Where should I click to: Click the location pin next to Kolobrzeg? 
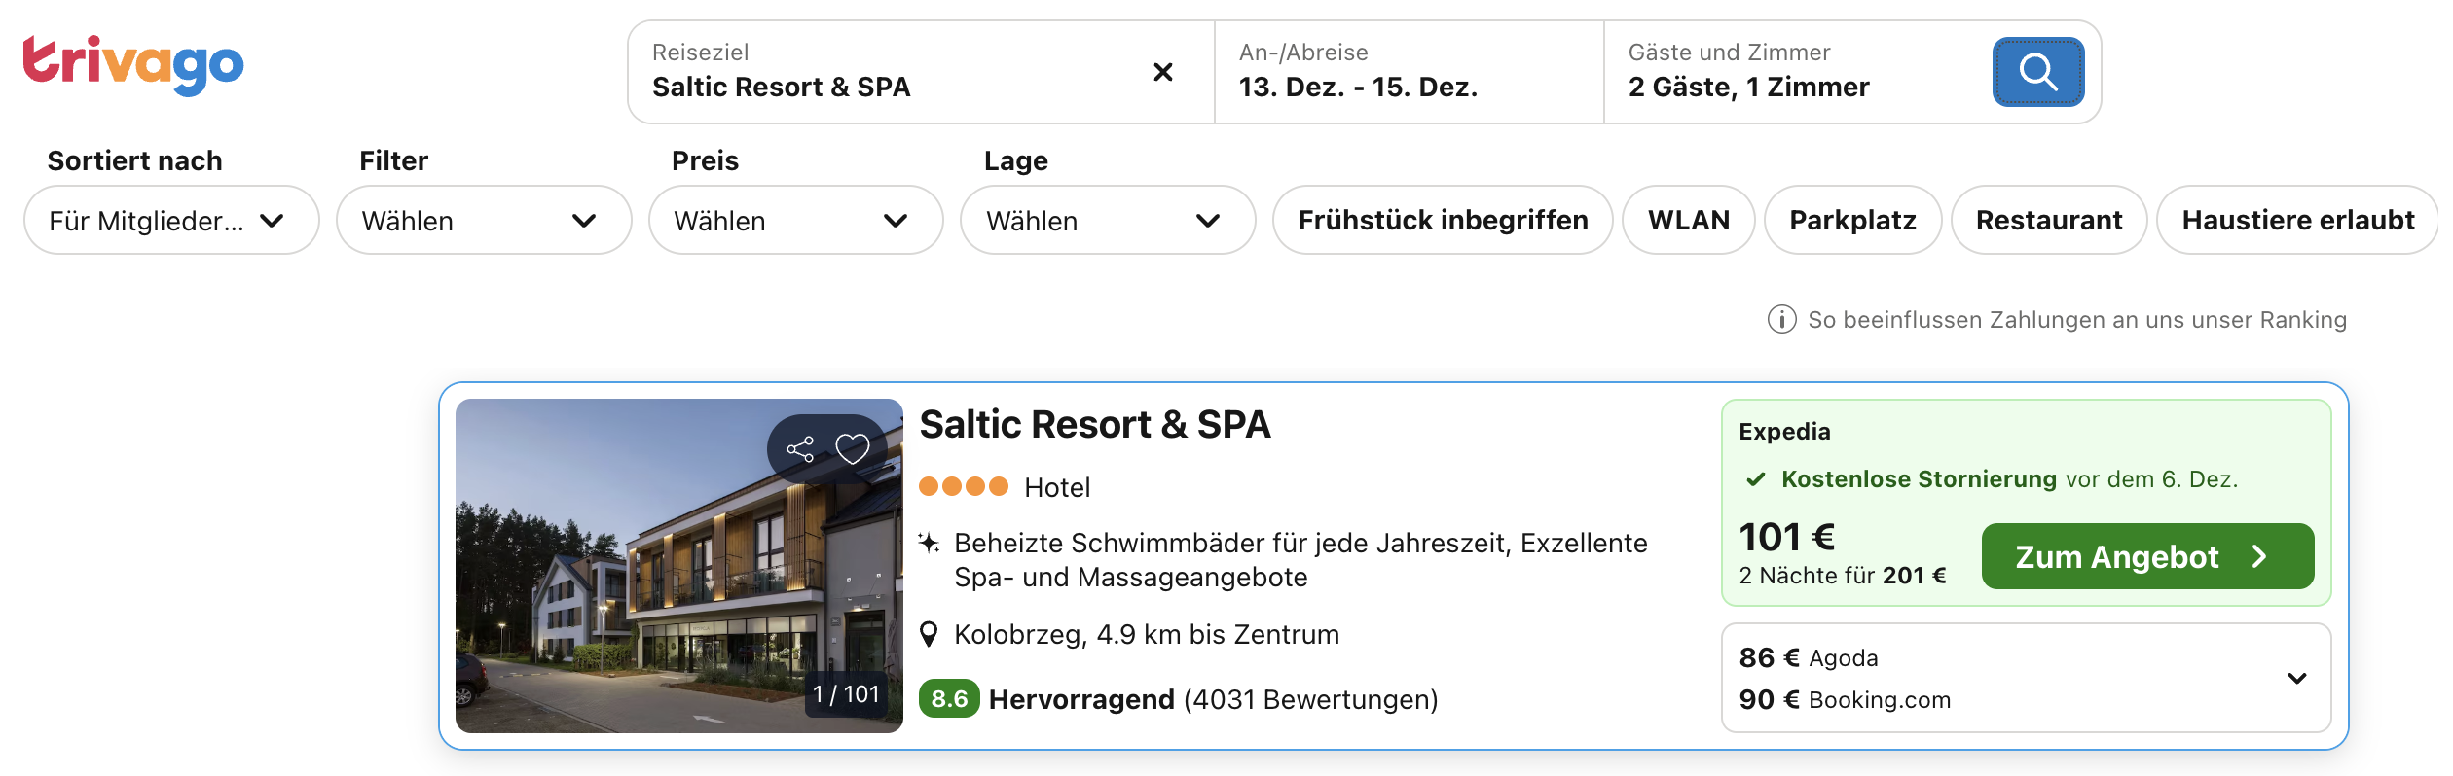tap(931, 633)
